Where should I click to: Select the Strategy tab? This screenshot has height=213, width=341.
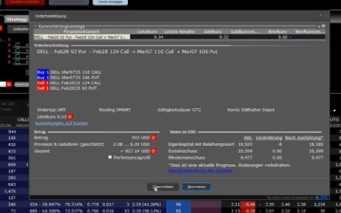[x=17, y=19]
